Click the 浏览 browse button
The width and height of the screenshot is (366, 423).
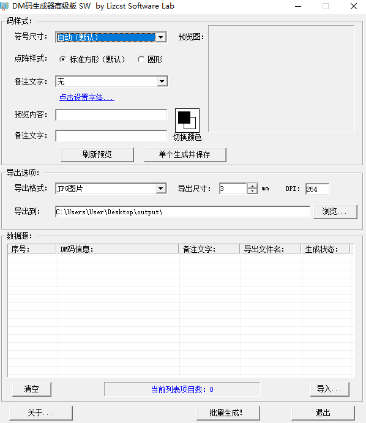coord(335,212)
